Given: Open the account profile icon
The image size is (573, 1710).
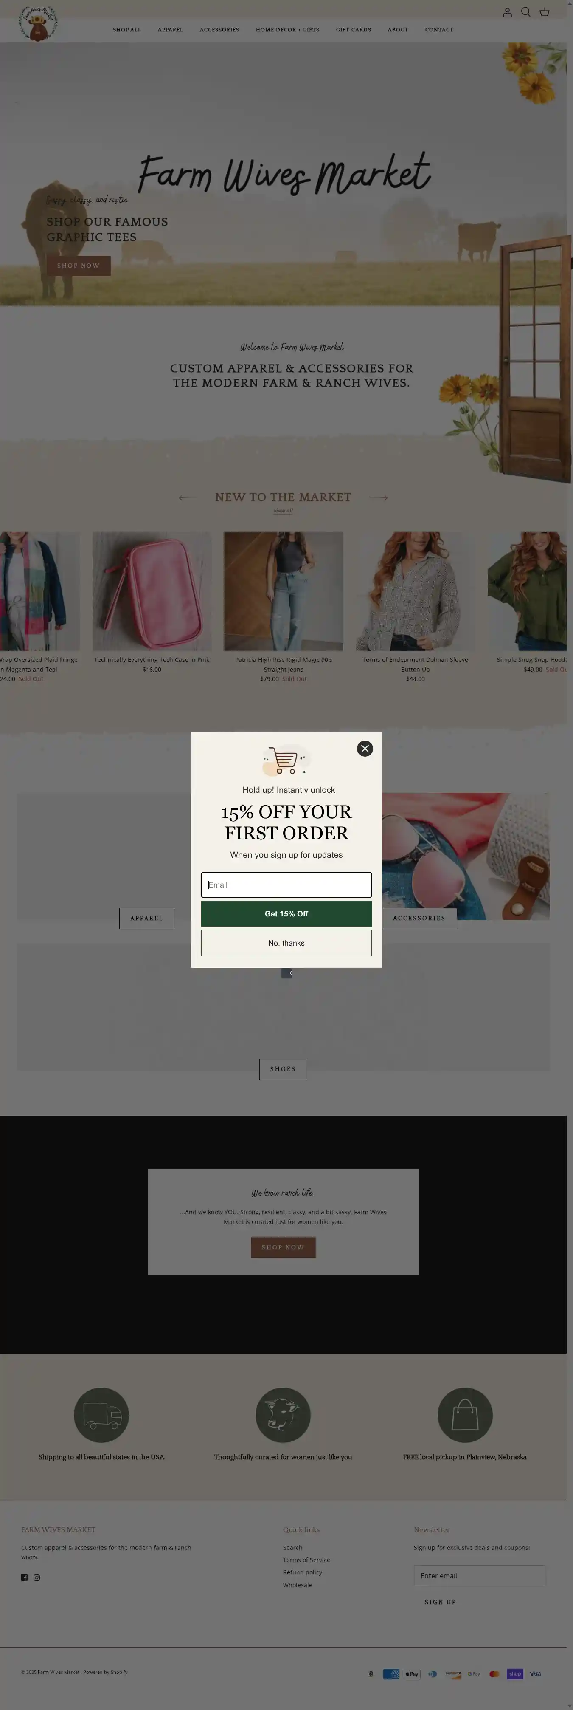Looking at the screenshot, I should point(507,12).
